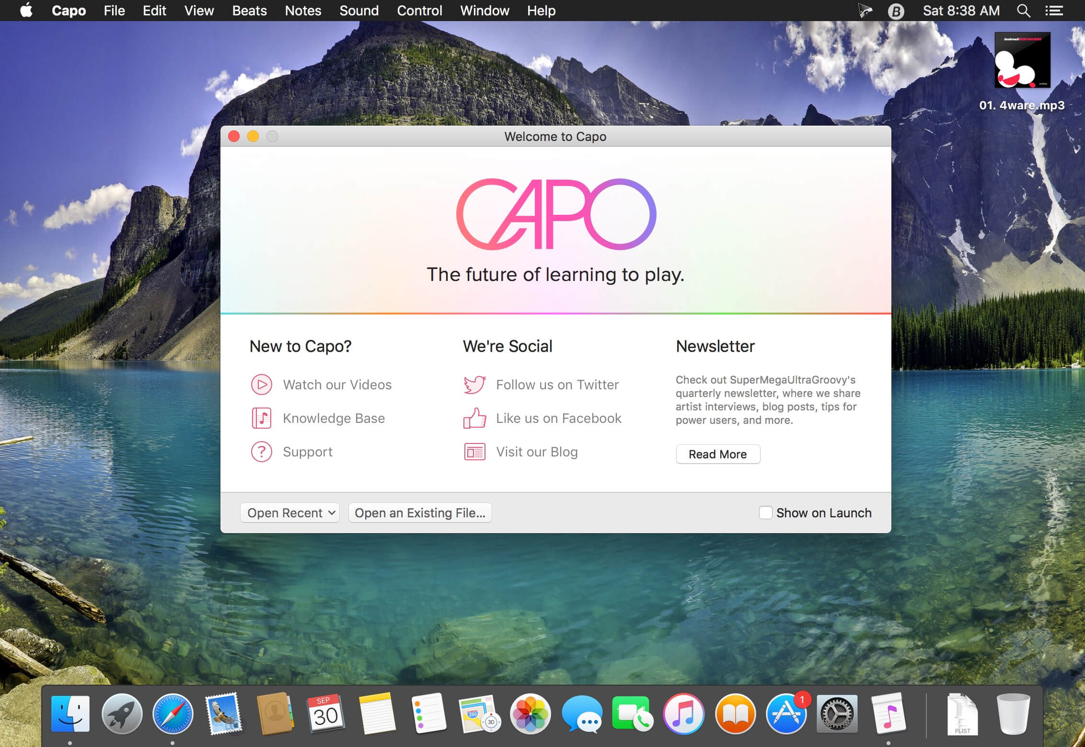1085x747 pixels.
Task: Open Photos from the Dock
Action: [530, 714]
